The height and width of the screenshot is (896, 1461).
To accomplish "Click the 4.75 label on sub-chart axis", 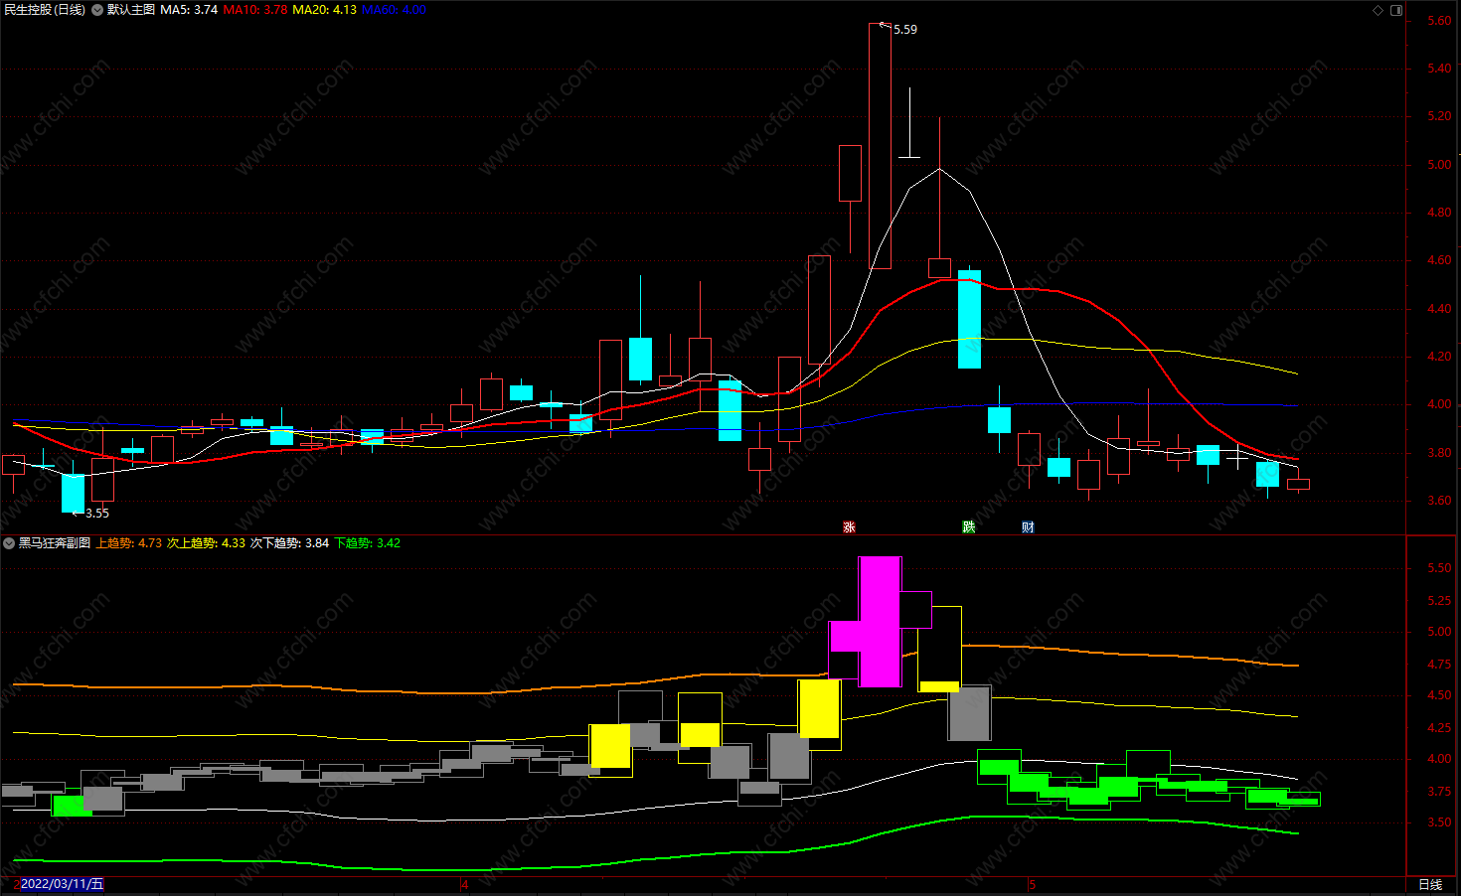I will pyautogui.click(x=1439, y=665).
